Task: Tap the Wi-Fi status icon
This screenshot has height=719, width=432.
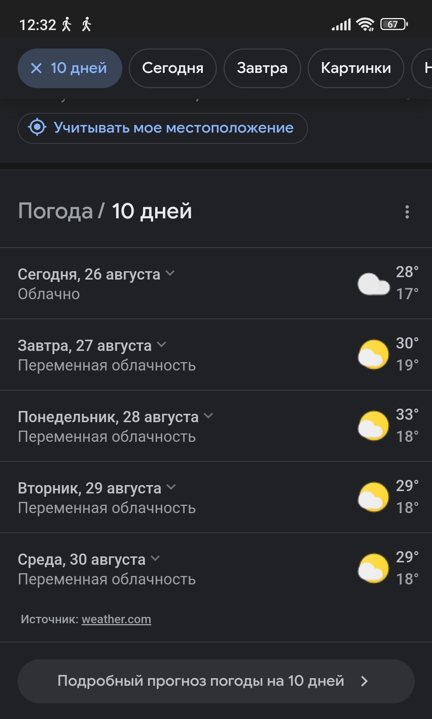Action: [365, 25]
